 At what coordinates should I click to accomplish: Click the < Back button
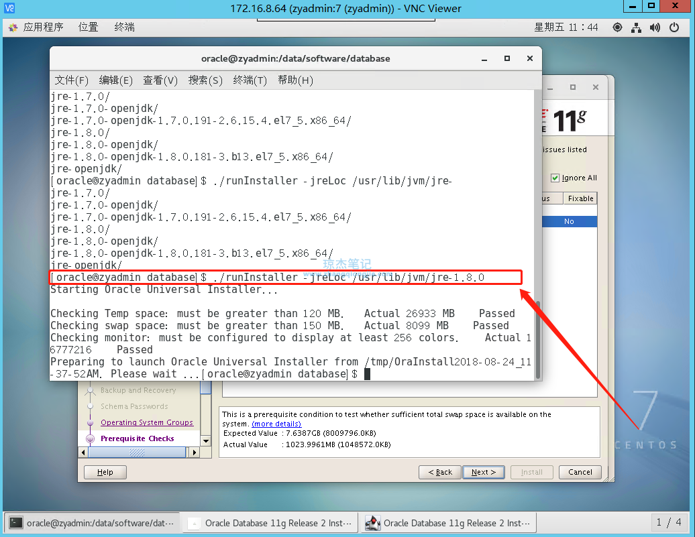click(x=440, y=473)
